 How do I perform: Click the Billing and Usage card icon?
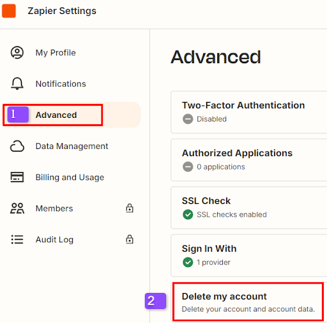pyautogui.click(x=17, y=177)
